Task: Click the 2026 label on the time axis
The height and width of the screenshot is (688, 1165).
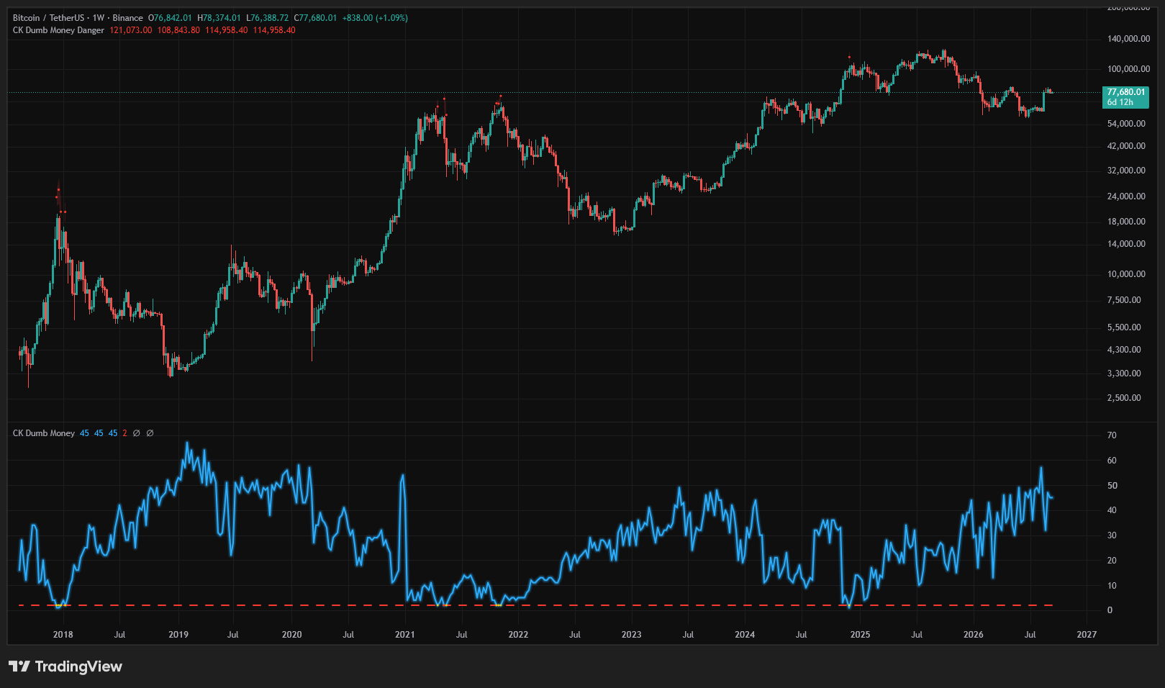Action: point(973,635)
